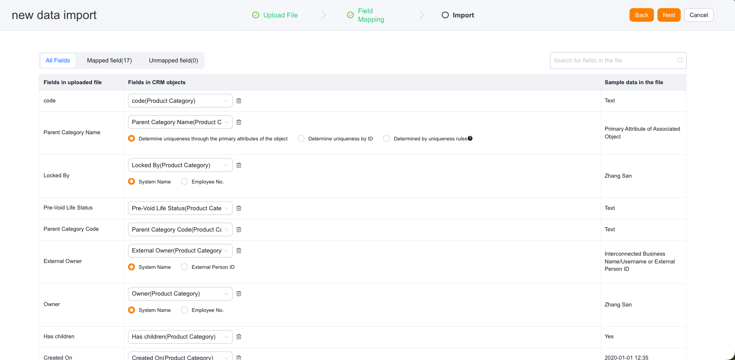Select System Name for Locked By
This screenshot has width=735, height=360.
click(x=131, y=182)
